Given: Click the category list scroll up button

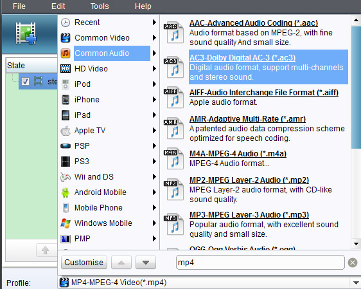Looking at the screenshot, I should pyautogui.click(x=121, y=263).
